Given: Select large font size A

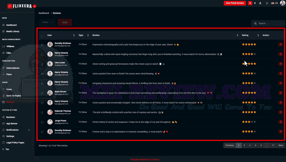Looking at the screenshot, I should pos(260,3).
